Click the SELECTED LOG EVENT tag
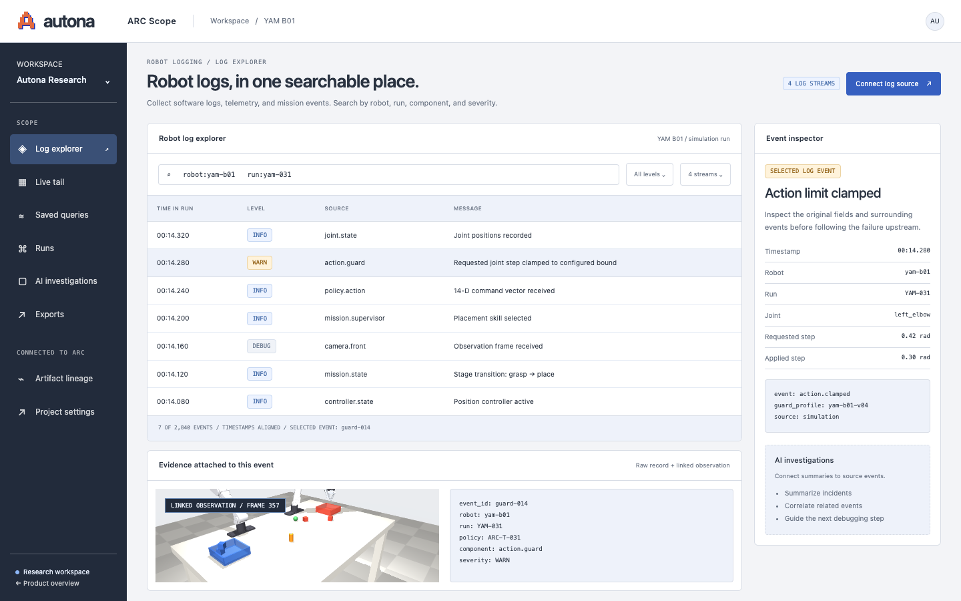Viewport: 961px width, 601px height. (x=803, y=171)
